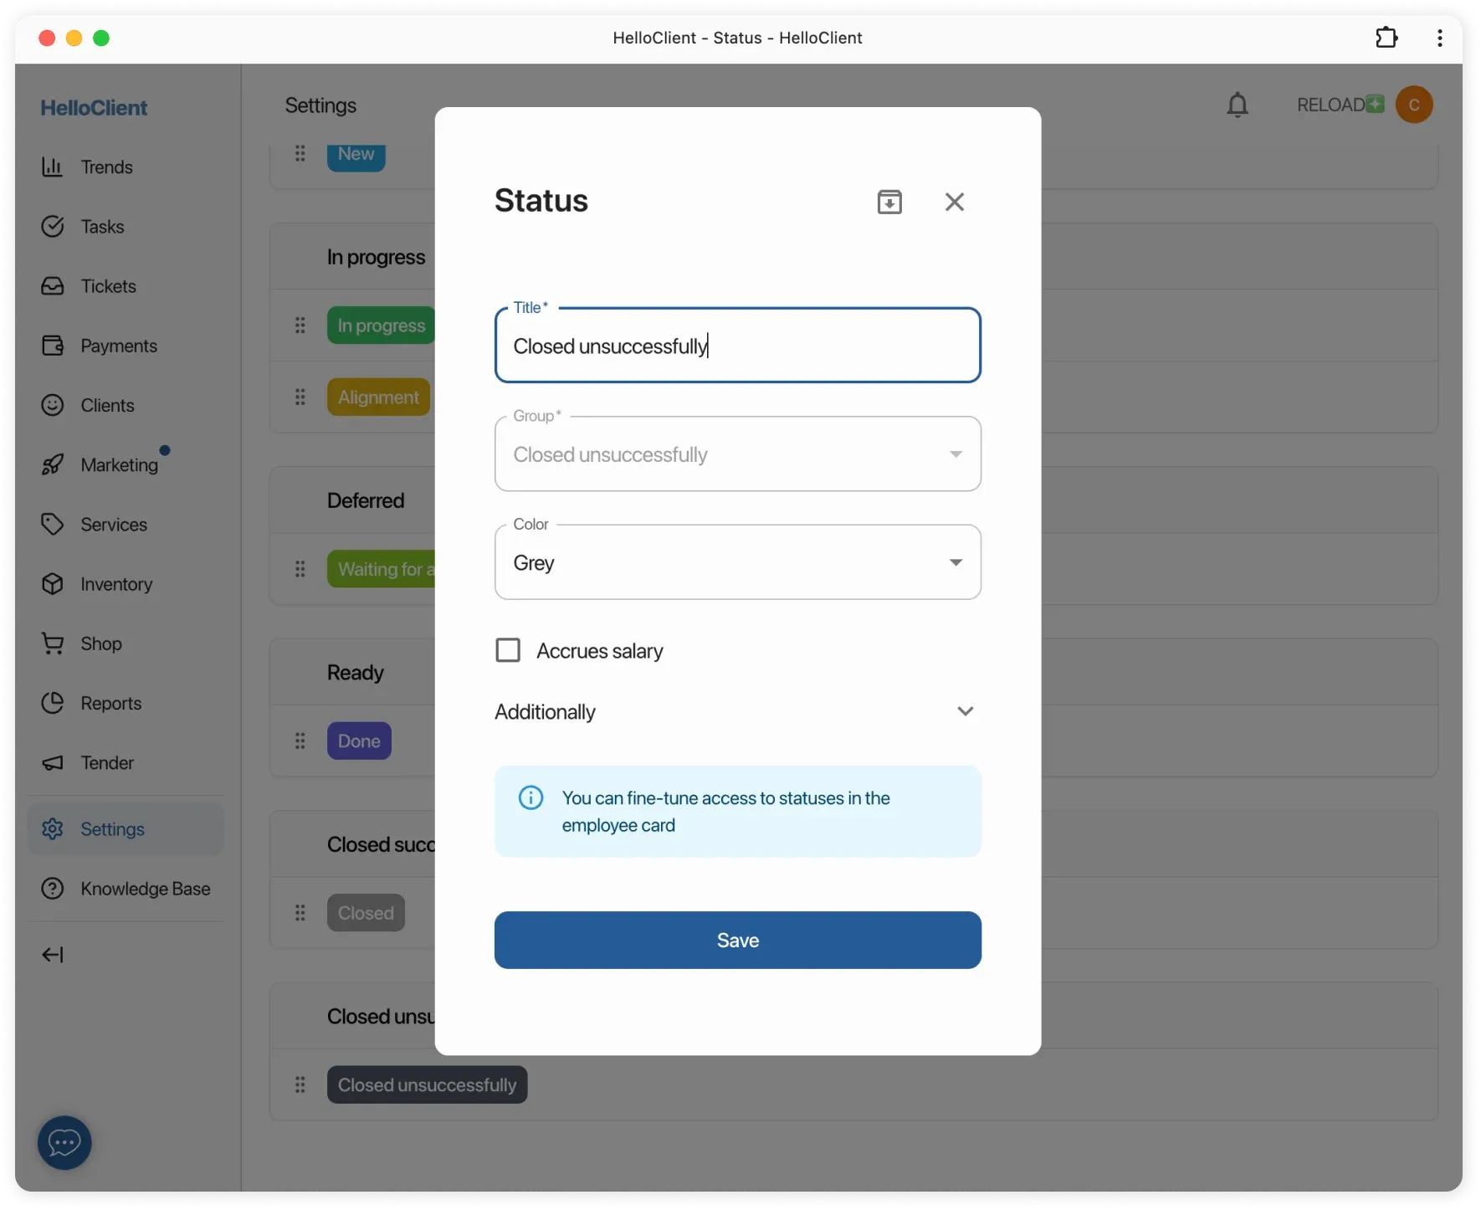This screenshot has height=1210, width=1481.
Task: Open the Knowledge Base section
Action: pyautogui.click(x=145, y=889)
